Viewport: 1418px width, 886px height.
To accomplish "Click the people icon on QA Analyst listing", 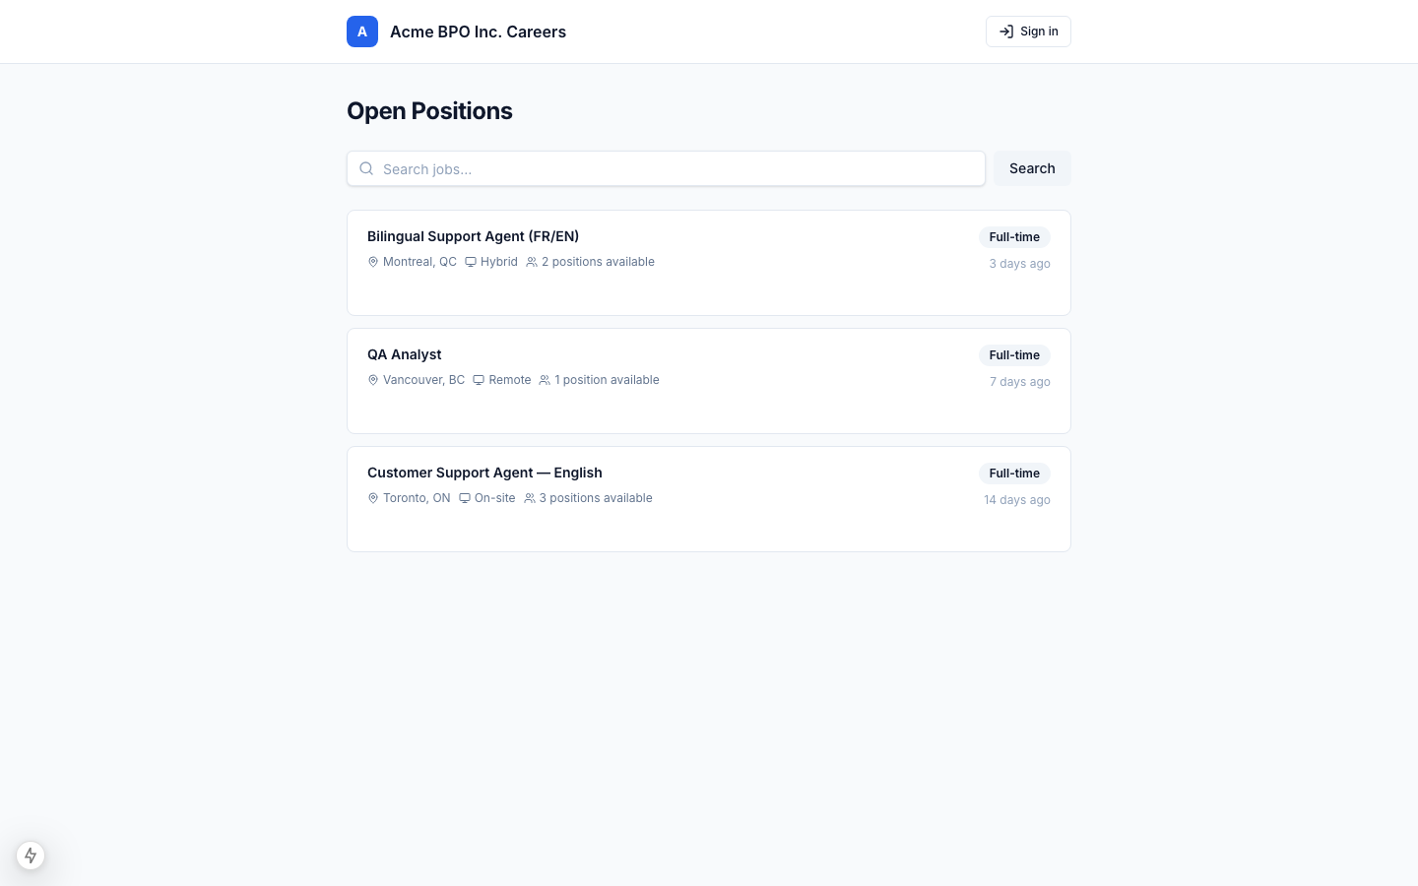I will point(545,380).
